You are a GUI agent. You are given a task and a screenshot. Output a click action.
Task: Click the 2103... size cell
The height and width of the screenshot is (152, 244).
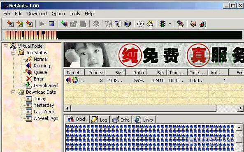[115, 81]
